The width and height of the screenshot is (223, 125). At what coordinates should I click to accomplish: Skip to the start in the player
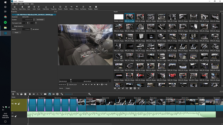[83, 84]
